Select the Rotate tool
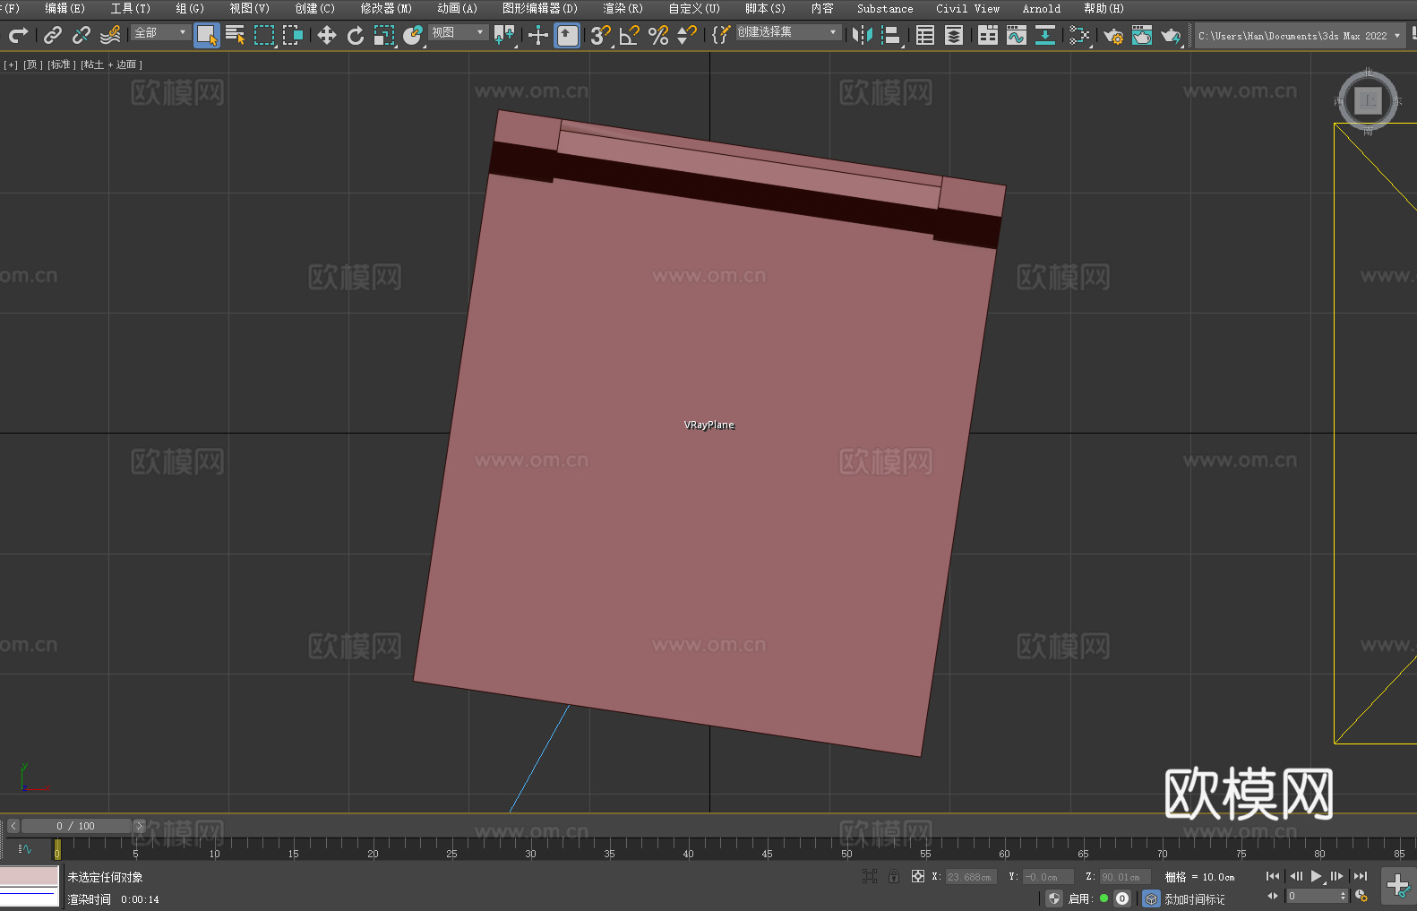 coord(356,35)
